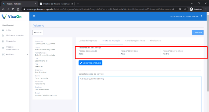This screenshot has height=112, width=209.
Task: Open the hamburger menu in the blue header
Action: pos(34,16)
